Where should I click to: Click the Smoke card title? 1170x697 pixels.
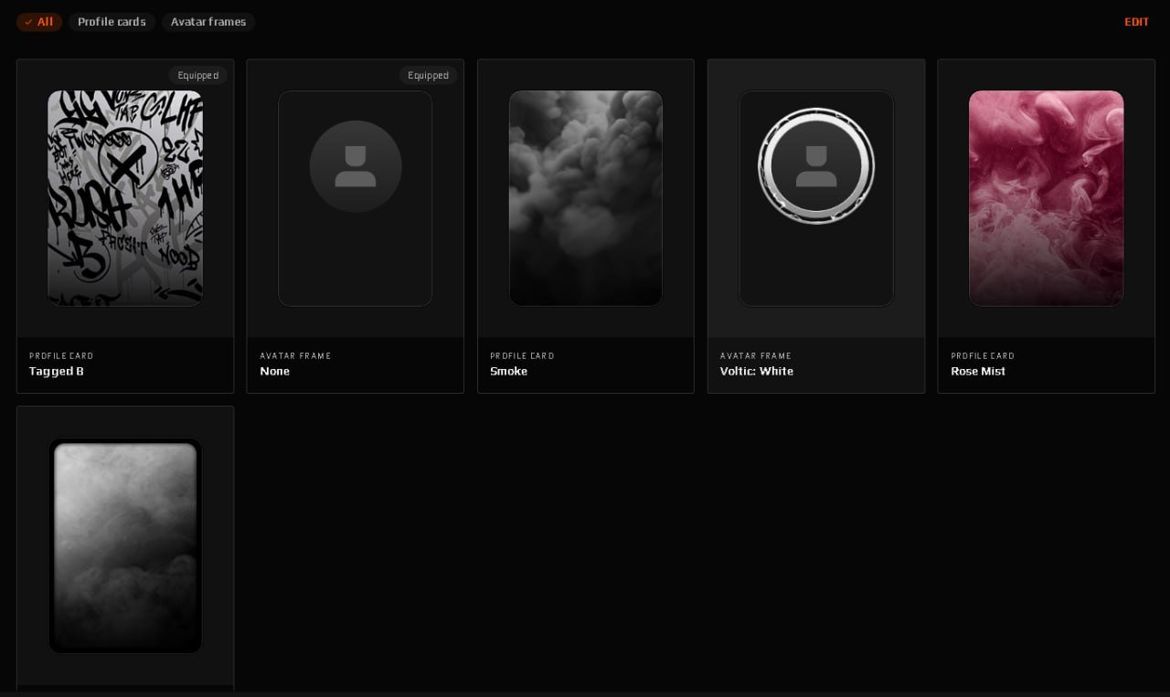pyautogui.click(x=508, y=372)
